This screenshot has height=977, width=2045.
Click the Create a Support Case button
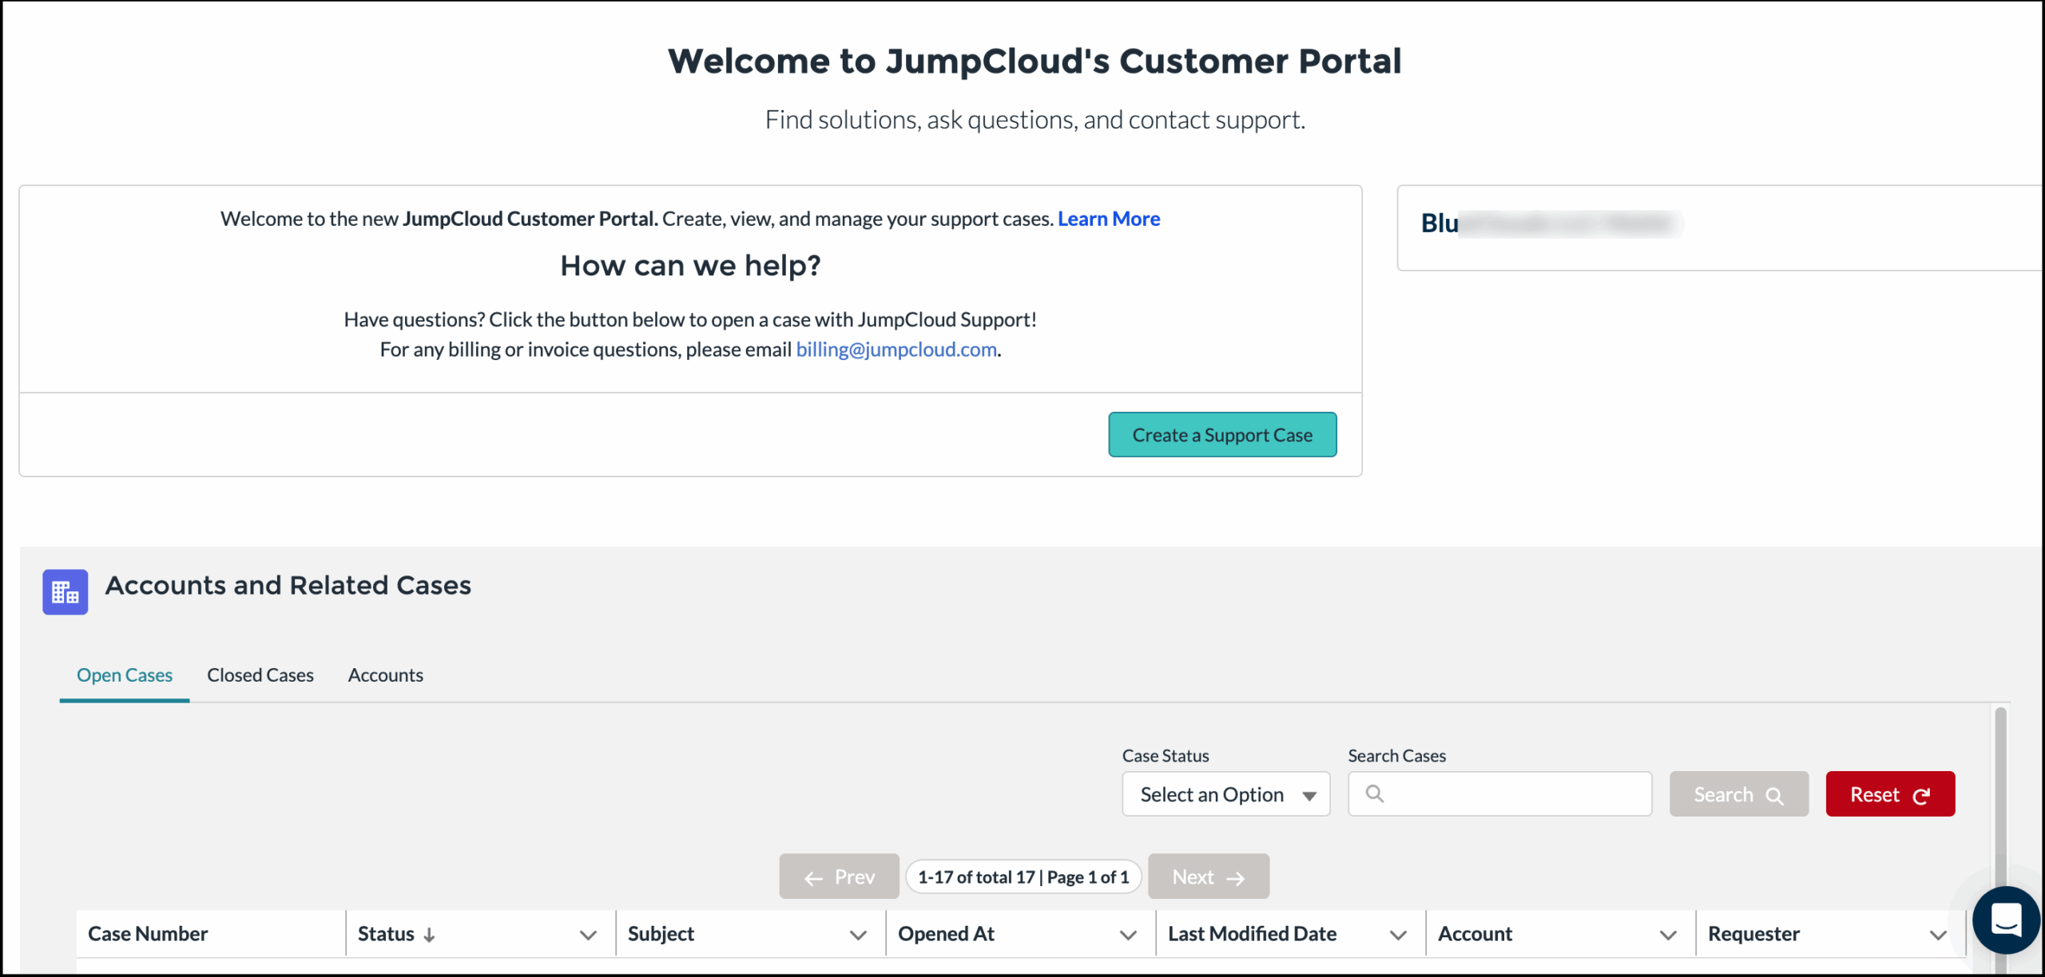(1221, 434)
